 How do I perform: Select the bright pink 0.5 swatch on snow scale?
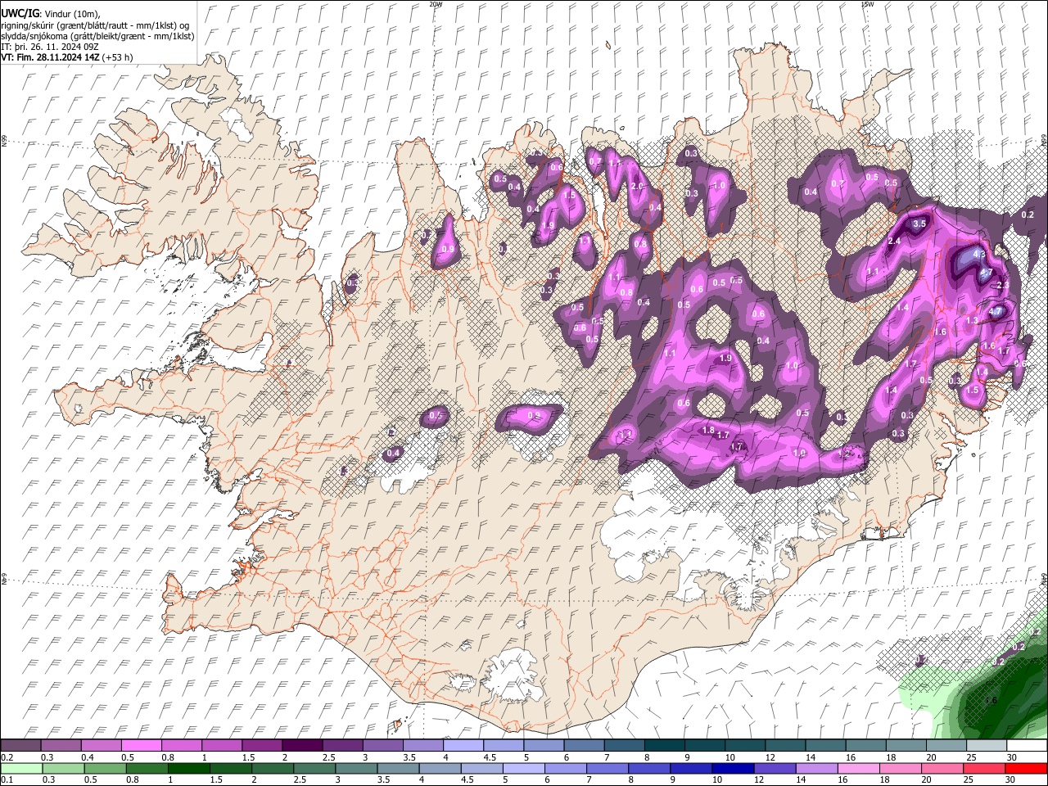tap(141, 745)
